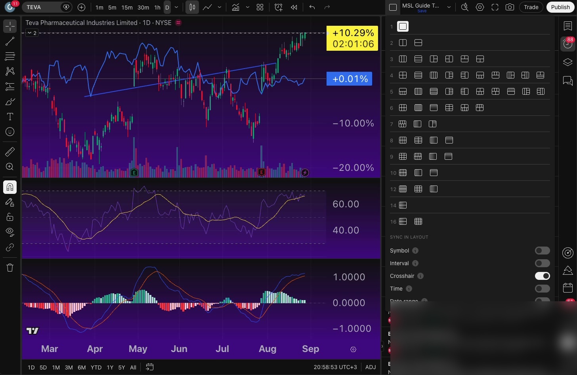Open the time axis settings gear
This screenshot has width=577, height=375.
(353, 349)
